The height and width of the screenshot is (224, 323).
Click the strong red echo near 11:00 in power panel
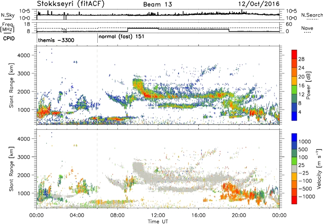(x=147, y=95)
